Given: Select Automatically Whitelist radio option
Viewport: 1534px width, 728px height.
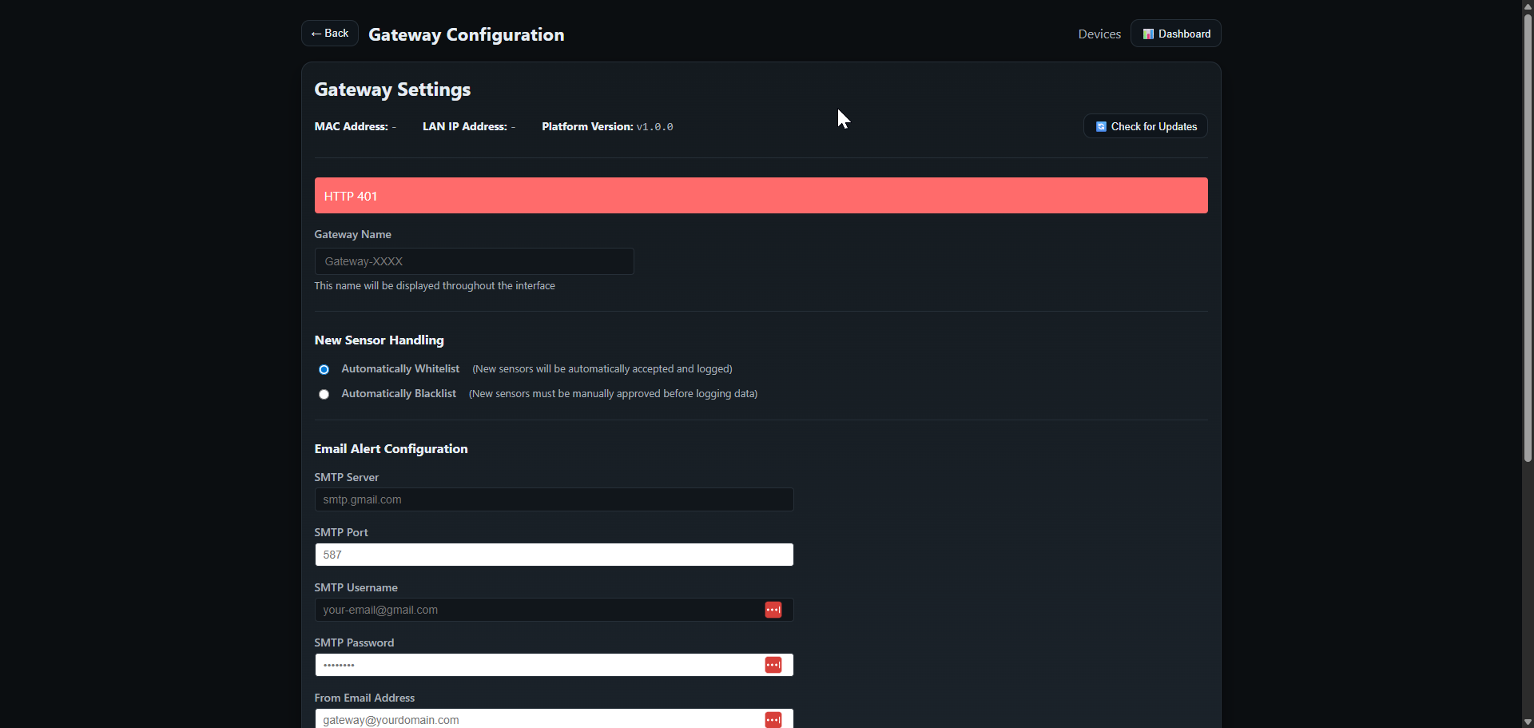Looking at the screenshot, I should click(324, 369).
